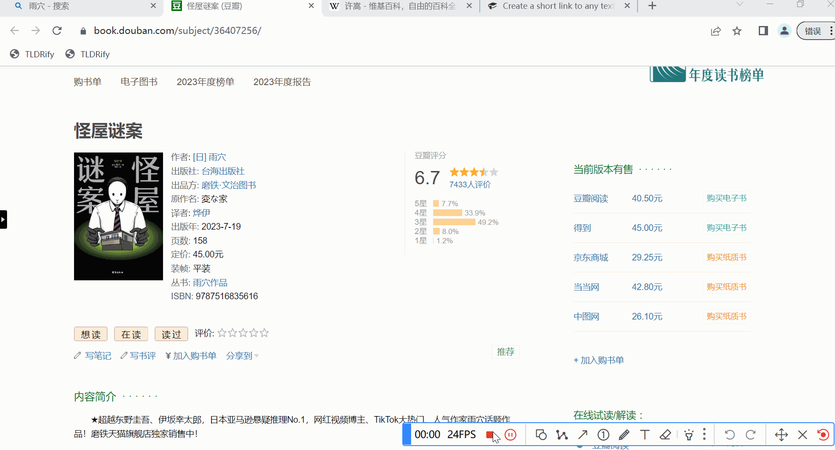Open the tab search chevron dropdown

(x=740, y=4)
